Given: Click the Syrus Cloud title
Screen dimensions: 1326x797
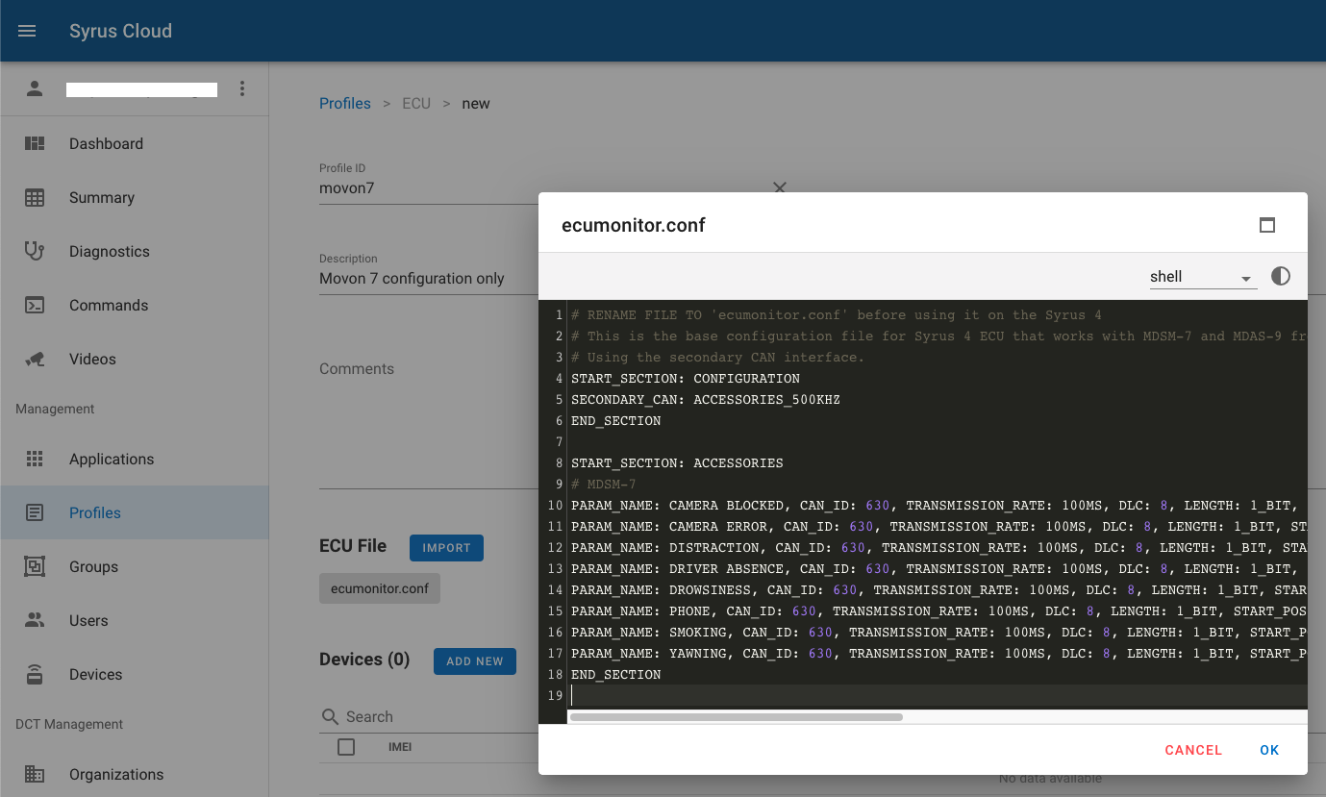Looking at the screenshot, I should tap(120, 31).
